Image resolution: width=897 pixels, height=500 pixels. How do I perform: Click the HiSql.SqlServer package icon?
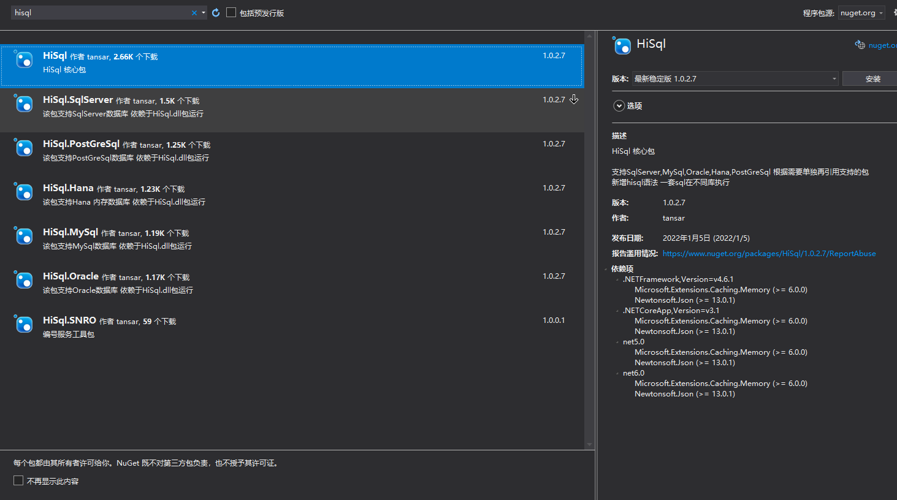(x=24, y=104)
